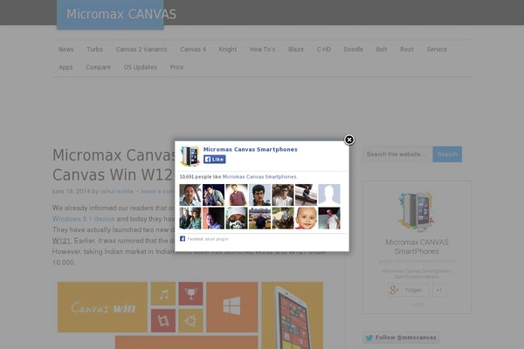Image resolution: width=524 pixels, height=349 pixels.
Task: Open the Service menu item
Action: click(x=437, y=50)
